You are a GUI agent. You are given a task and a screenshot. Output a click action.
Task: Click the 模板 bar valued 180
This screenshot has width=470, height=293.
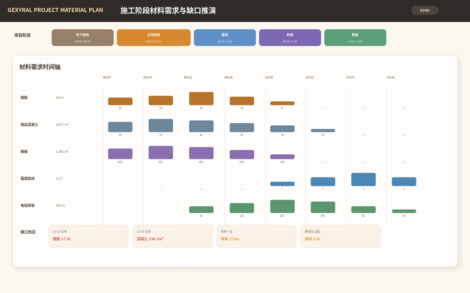pyautogui.click(x=282, y=157)
